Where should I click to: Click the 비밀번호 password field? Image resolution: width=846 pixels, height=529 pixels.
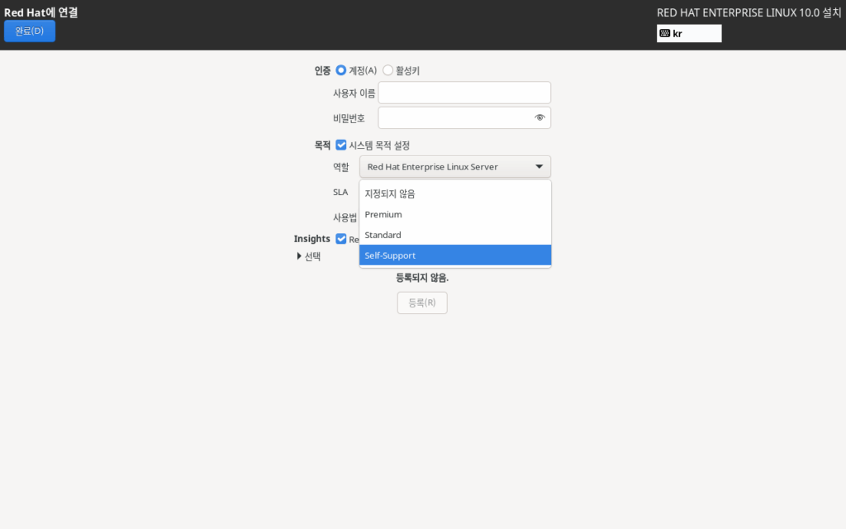click(x=454, y=117)
